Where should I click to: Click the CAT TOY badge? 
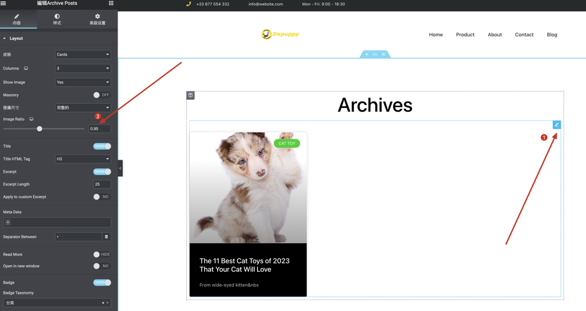[x=287, y=143]
